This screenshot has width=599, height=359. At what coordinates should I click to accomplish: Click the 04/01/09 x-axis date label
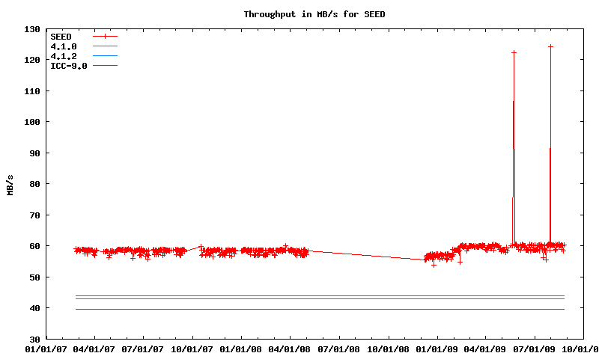(486, 349)
